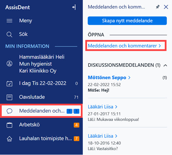Open Lauhalan toimipiste h... menu item
This screenshot has width=172, height=155.
click(45, 138)
